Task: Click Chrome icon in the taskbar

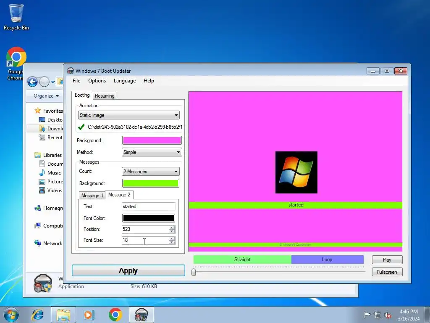Action: pos(115,315)
